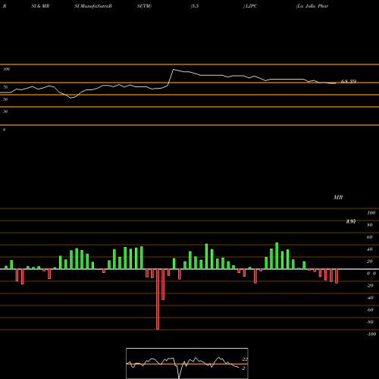The image size is (379, 379).
Task: Open the mini overview chart thumbnail
Action: [187, 363]
